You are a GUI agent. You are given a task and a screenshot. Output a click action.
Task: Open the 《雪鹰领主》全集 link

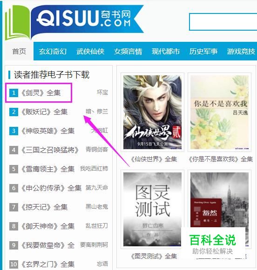(x=47, y=169)
